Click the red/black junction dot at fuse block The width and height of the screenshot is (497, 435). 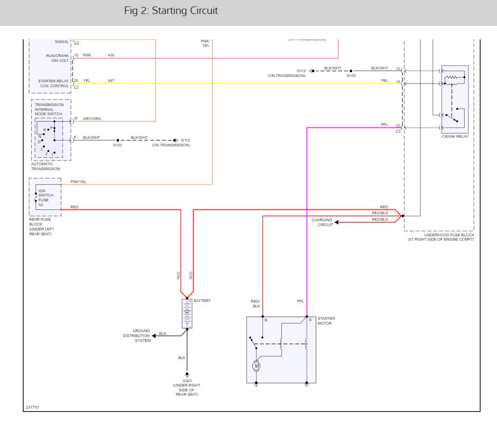pyautogui.click(x=403, y=216)
